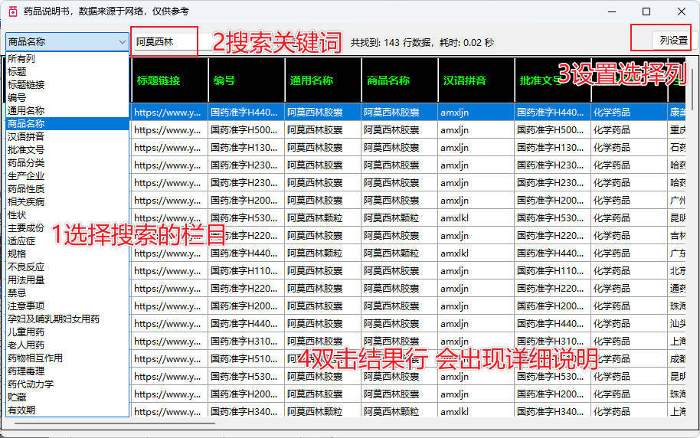
Task: Minimize the application window
Action: [610, 11]
